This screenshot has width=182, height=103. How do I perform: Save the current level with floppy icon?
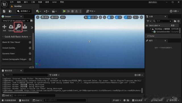(4, 11)
